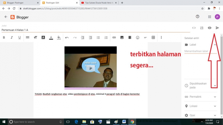This screenshot has width=223, height=125.
Task: Open the font size selector
Action: click(x=35, y=38)
